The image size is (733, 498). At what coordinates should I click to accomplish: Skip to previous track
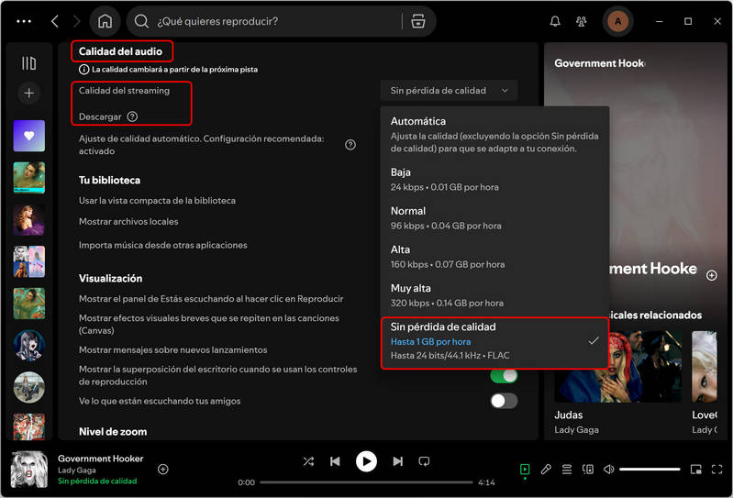click(x=335, y=461)
